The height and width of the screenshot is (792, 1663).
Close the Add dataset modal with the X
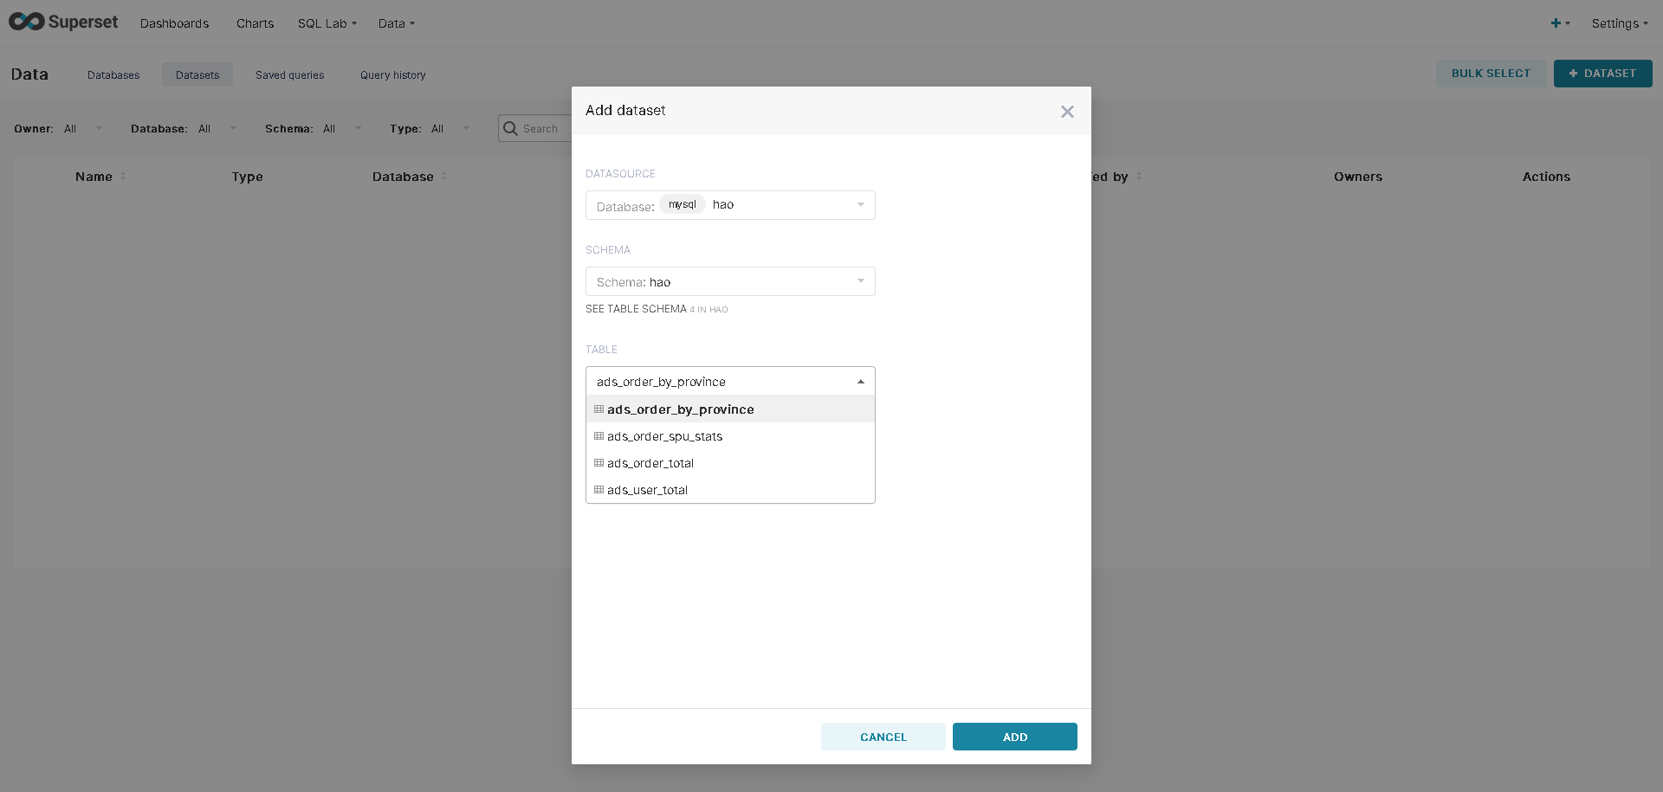1066,111
